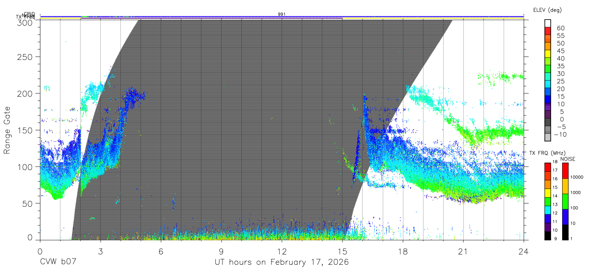Viewport: 589px width, 272px height.
Task: Click the '9' label at the TX FRQ legend bottom
Action: tap(555, 239)
